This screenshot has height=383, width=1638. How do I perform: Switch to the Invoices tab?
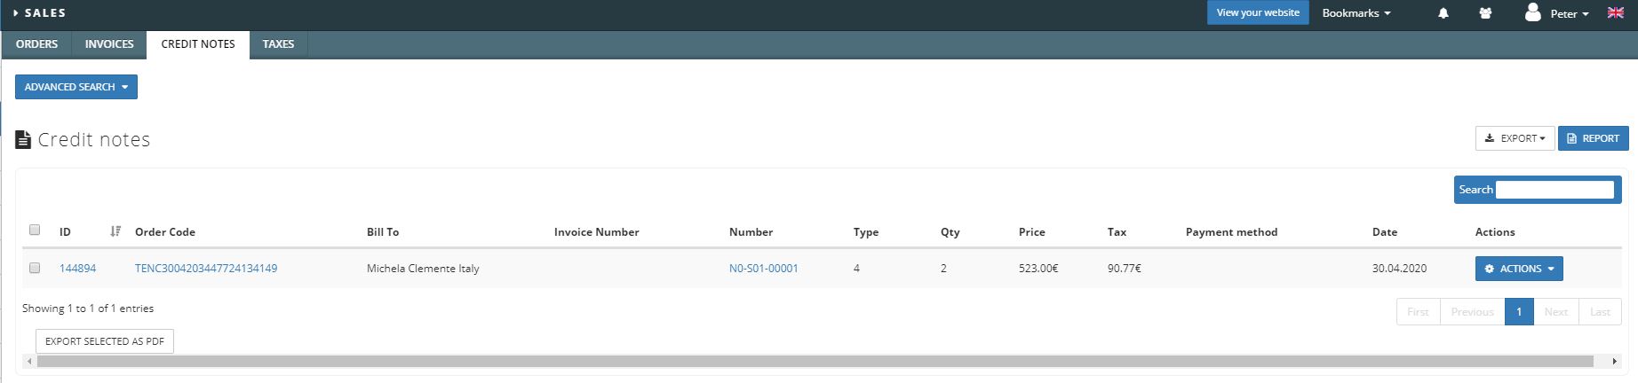pyautogui.click(x=109, y=44)
